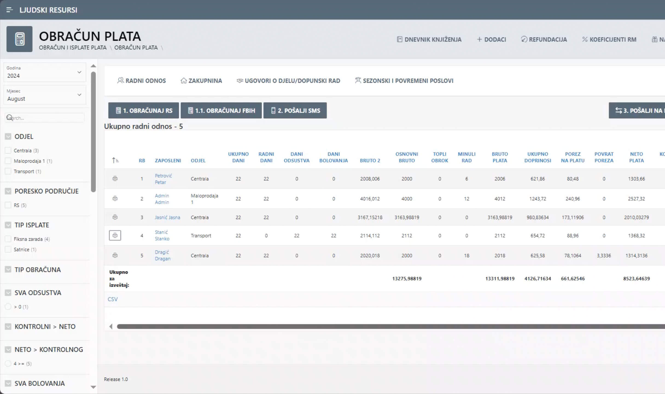Enable the RS poresko područje filter

8,205
